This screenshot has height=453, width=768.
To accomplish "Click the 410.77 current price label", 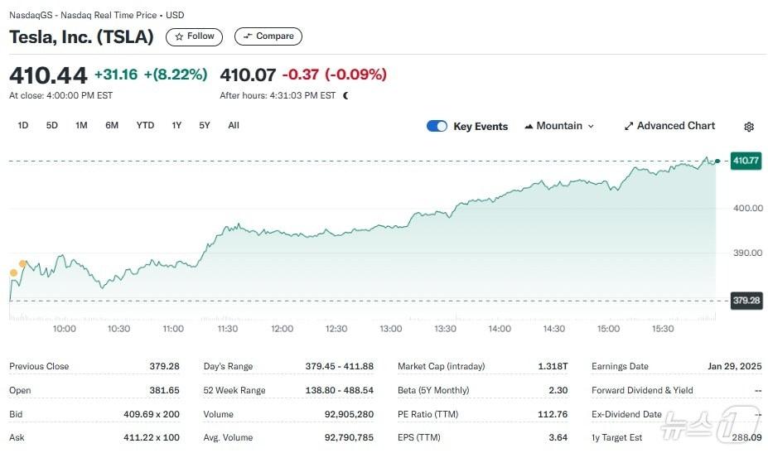I will tap(746, 161).
